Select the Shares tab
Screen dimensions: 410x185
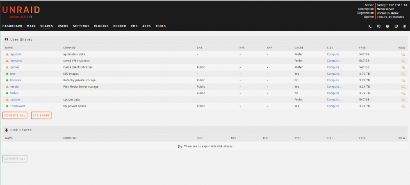(x=47, y=26)
